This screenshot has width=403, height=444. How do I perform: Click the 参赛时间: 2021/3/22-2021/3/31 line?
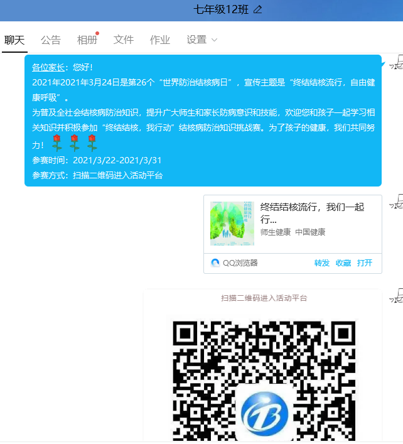click(x=97, y=160)
